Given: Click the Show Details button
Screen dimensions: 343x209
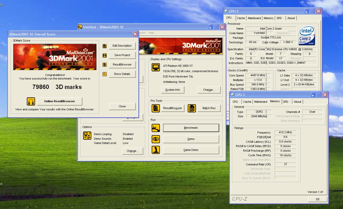Looking at the screenshot, I should [x=122, y=74].
